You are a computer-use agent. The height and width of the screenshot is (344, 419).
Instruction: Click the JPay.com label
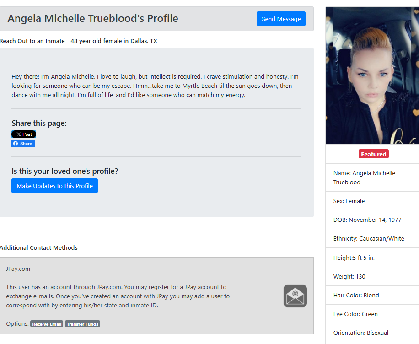coord(18,269)
